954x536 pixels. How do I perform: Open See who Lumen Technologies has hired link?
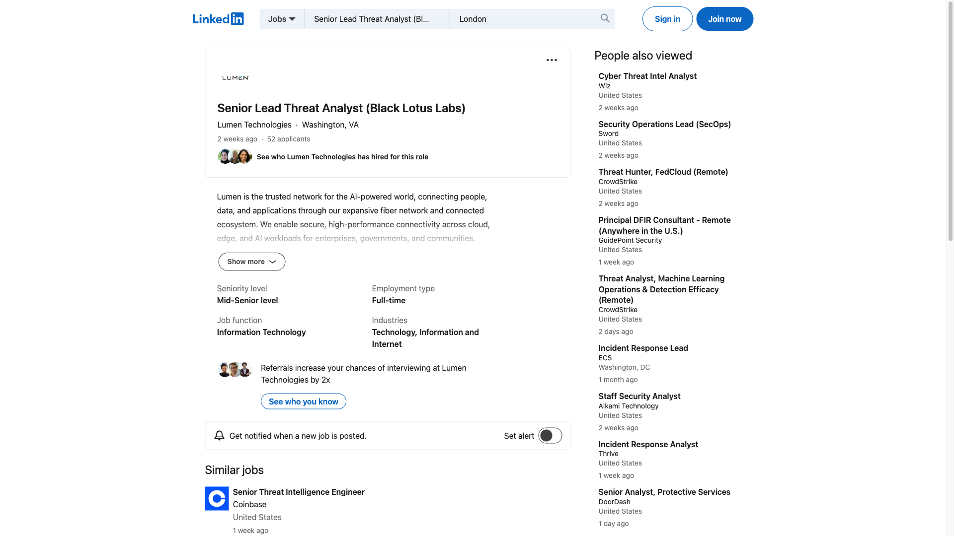[342, 157]
